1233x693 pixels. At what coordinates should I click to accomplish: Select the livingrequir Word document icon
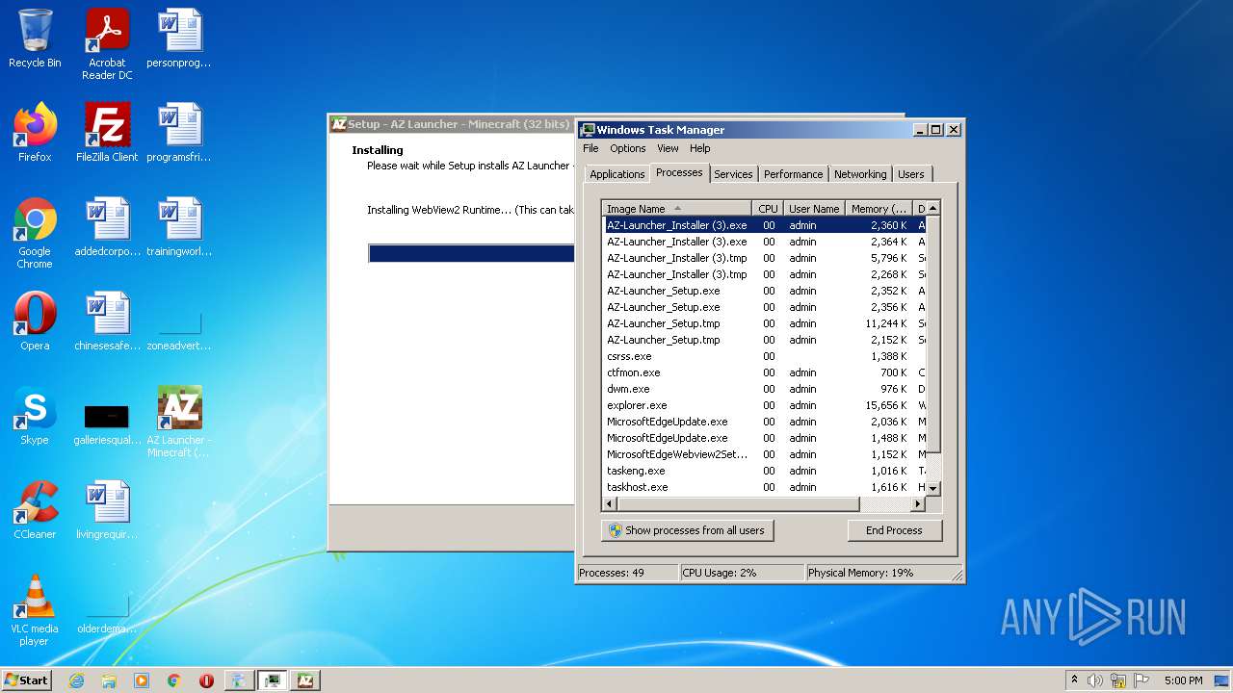[107, 510]
